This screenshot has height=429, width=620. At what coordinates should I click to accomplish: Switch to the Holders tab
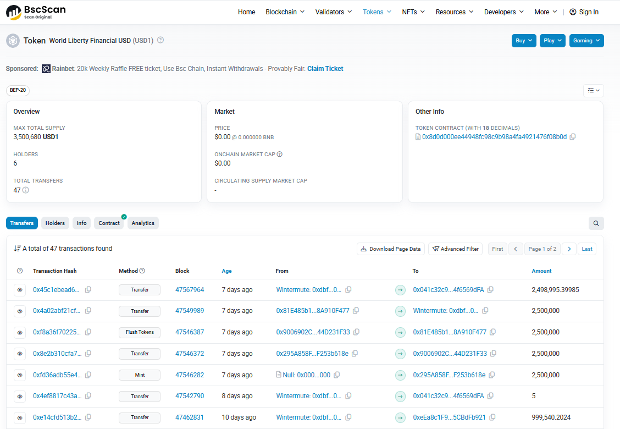point(55,223)
